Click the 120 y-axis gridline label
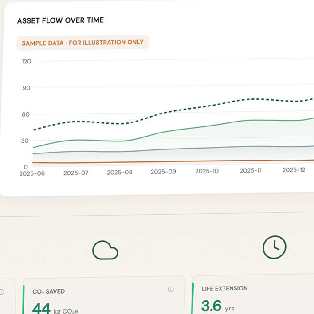Screen dimensions: 314x314 [x=27, y=61]
